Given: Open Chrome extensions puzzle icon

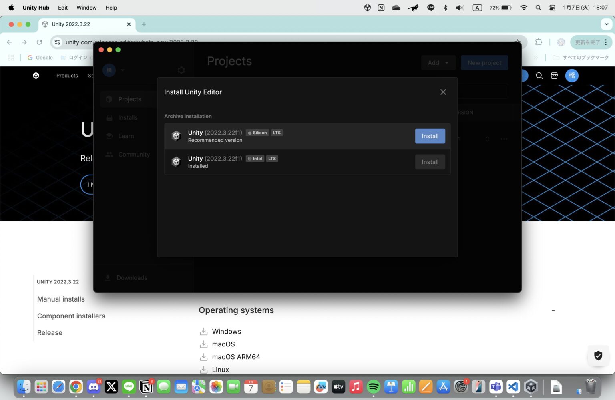Looking at the screenshot, I should (539, 42).
